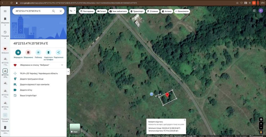
Task: Click the Поділитися share button
Action: coord(59,54)
